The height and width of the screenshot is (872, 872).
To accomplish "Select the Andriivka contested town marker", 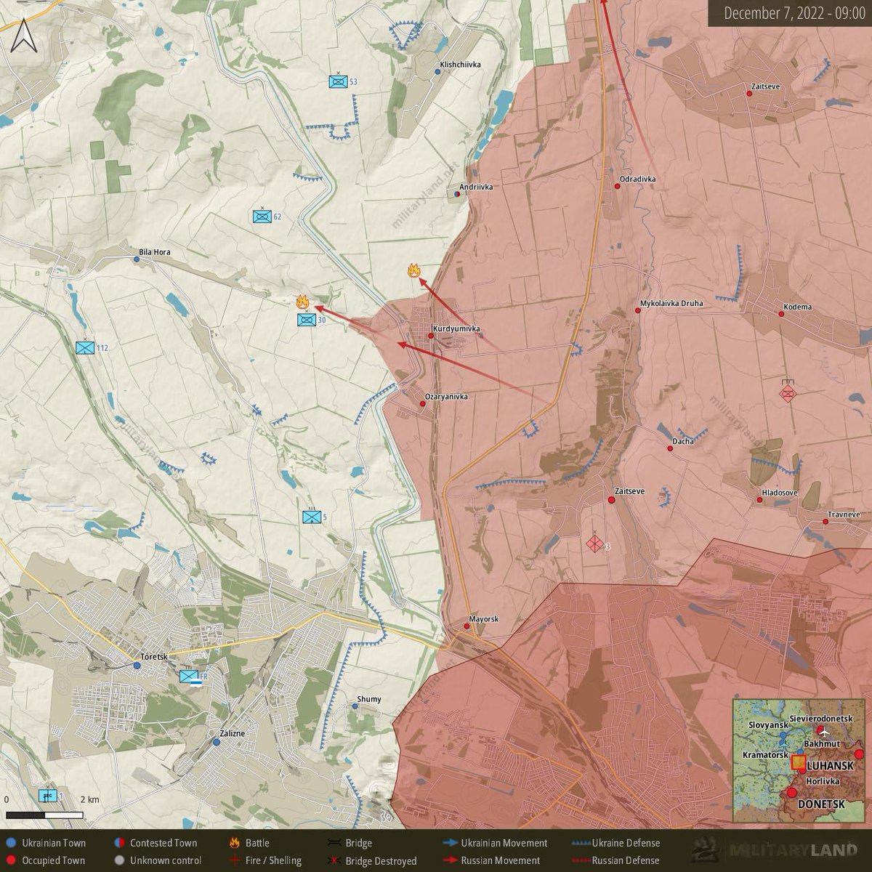I will 457,195.
